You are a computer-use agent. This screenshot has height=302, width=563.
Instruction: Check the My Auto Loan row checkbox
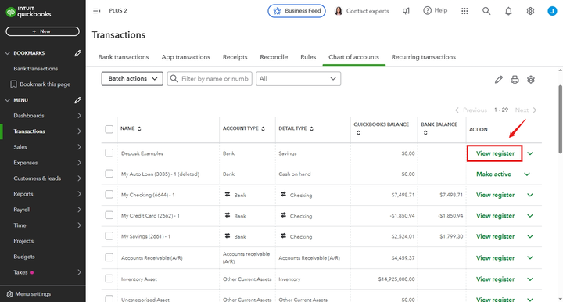109,174
